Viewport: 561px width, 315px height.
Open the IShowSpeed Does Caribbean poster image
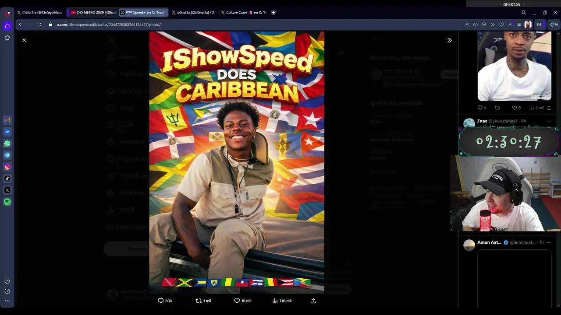237,162
